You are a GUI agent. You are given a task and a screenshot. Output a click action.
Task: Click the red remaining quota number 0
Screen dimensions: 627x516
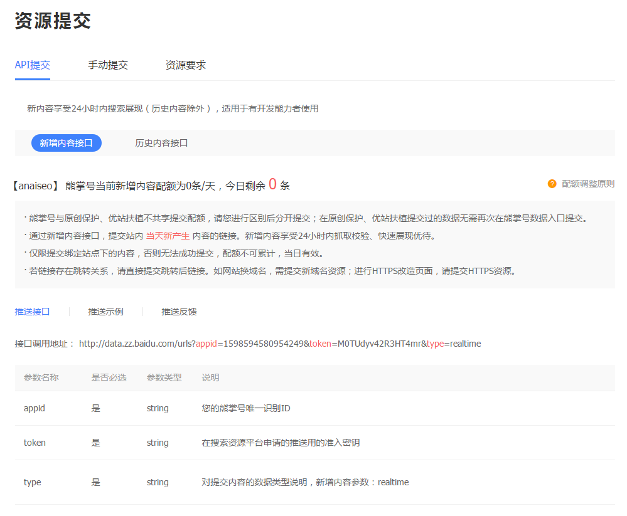click(x=272, y=184)
